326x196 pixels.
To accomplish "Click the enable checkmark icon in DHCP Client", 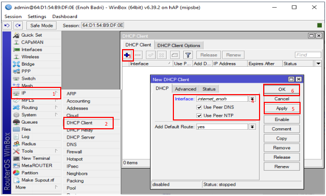I will pos(151,55).
